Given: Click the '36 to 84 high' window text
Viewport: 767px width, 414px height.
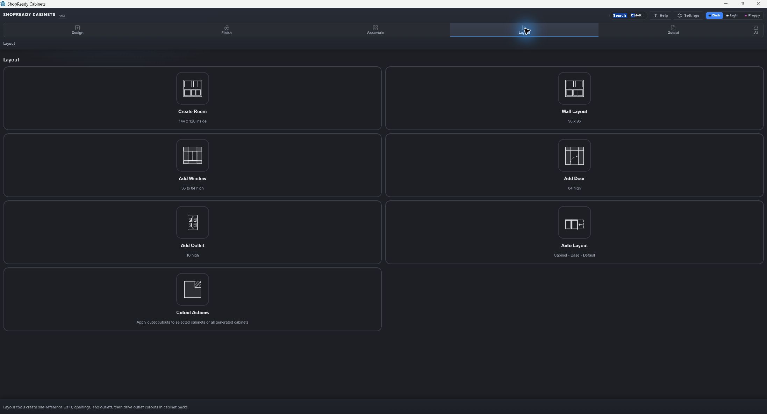Looking at the screenshot, I should click(192, 188).
